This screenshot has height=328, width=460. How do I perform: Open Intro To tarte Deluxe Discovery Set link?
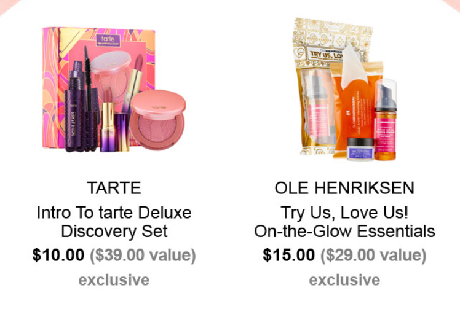(x=114, y=222)
